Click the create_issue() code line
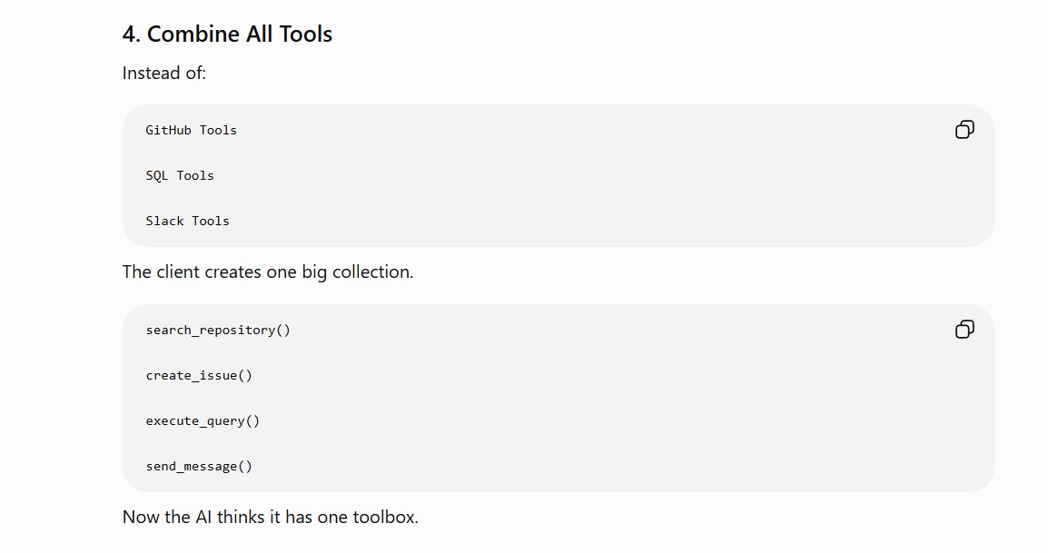The image size is (1048, 553). (x=199, y=376)
